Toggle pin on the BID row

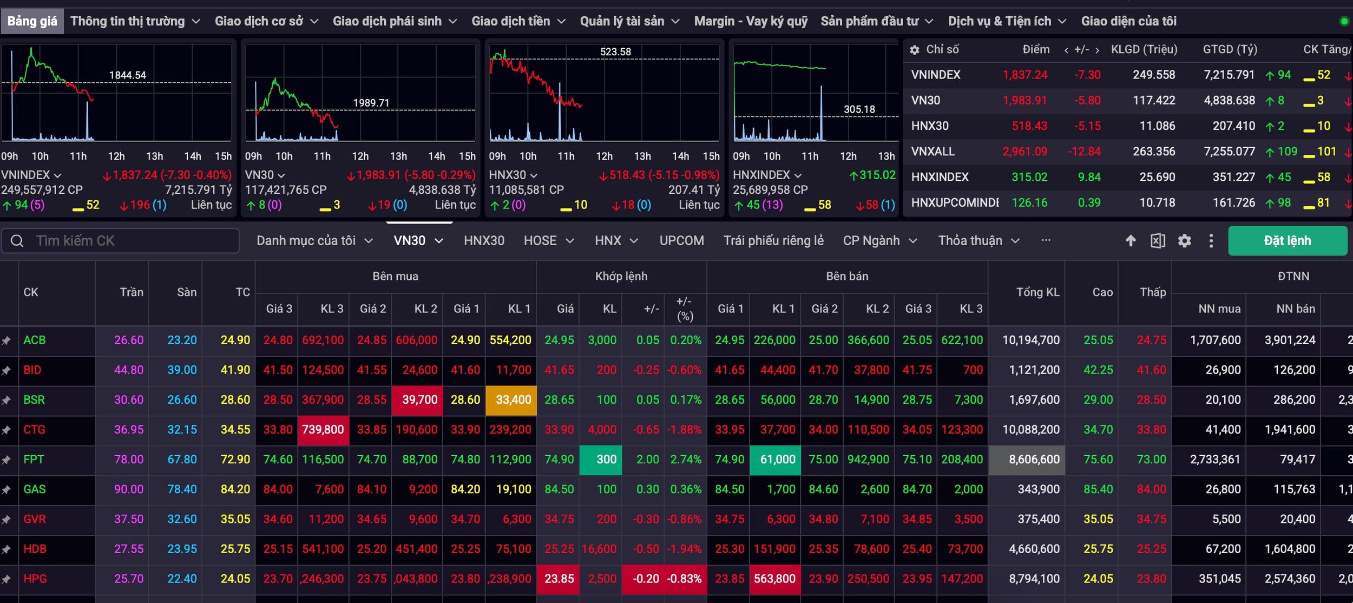pos(6,370)
